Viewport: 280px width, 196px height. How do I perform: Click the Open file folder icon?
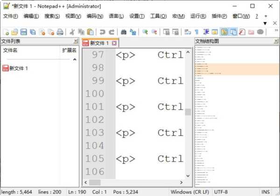tap(14, 32)
